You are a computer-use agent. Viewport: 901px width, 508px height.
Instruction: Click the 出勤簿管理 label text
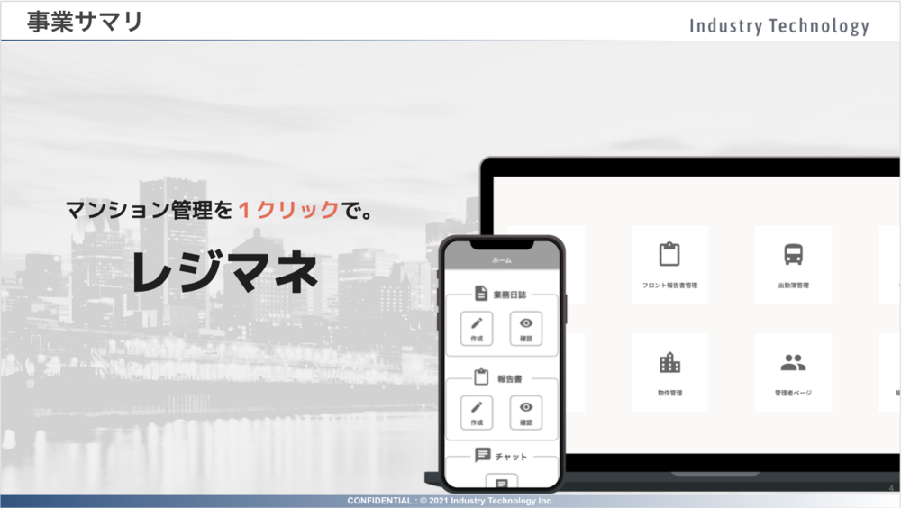(794, 285)
